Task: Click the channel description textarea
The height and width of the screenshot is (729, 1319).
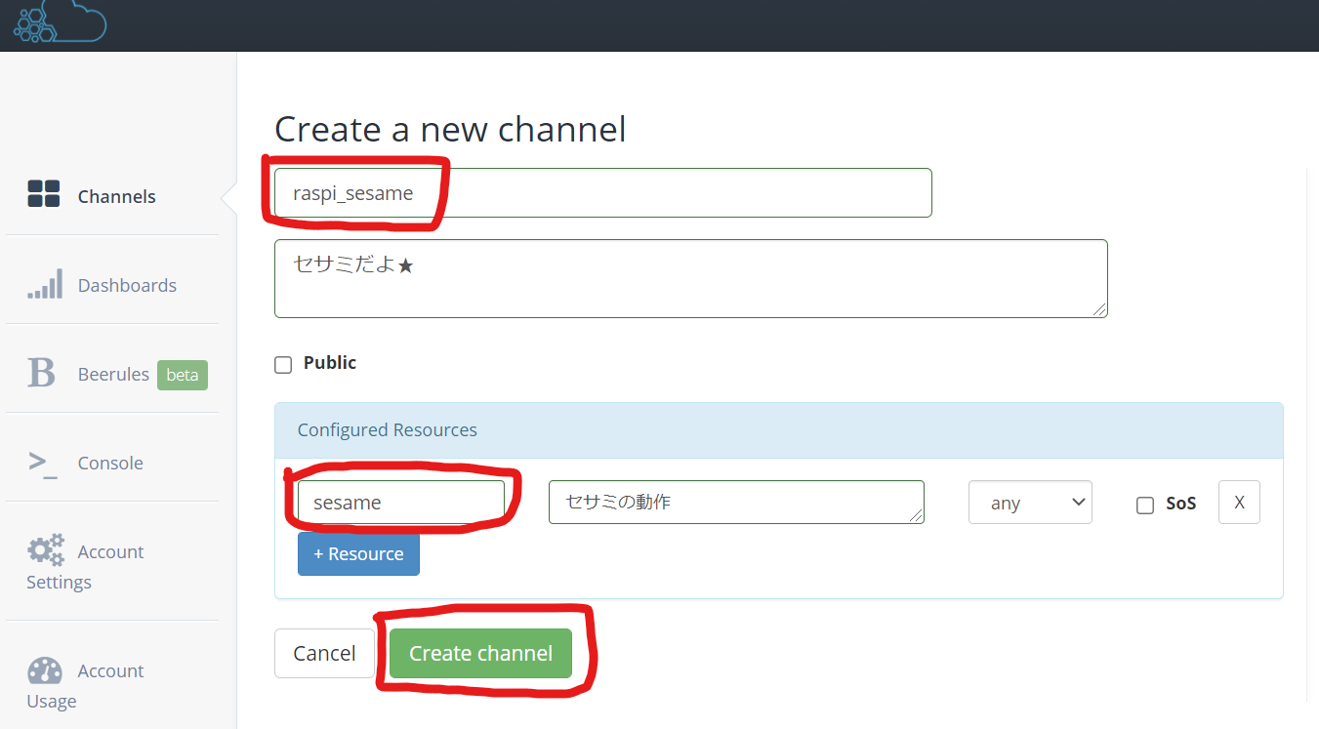Action: [x=691, y=278]
